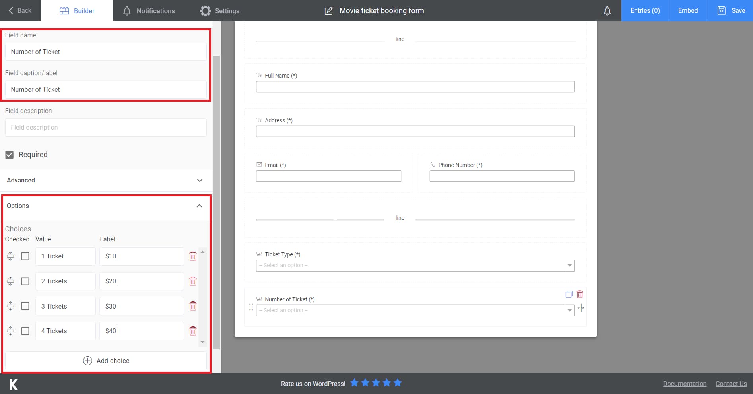Click the Add choice button
753x394 pixels.
pyautogui.click(x=106, y=361)
